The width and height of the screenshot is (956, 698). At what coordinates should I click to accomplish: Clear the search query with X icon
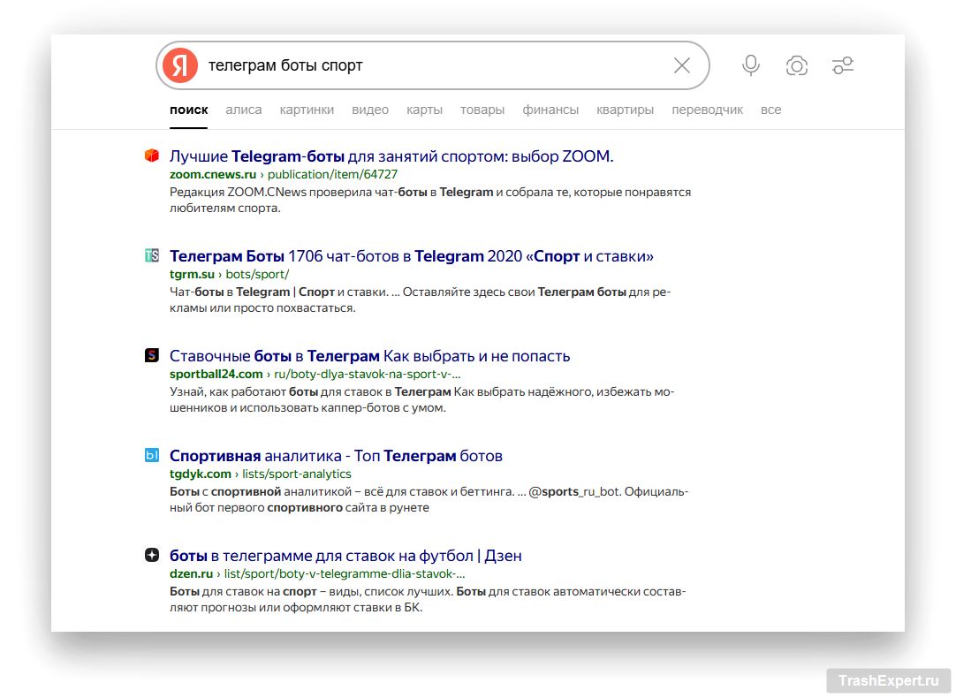[x=682, y=65]
